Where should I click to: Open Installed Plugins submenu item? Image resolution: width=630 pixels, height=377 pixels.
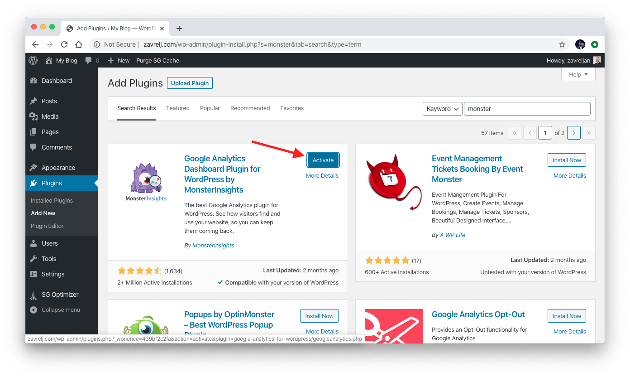[x=52, y=200]
